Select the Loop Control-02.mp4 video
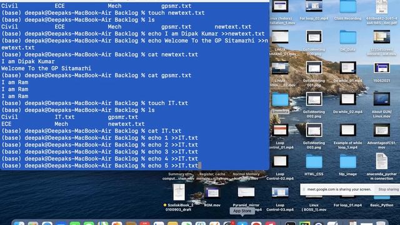The width and height of the screenshot is (400, 225). 280,161
